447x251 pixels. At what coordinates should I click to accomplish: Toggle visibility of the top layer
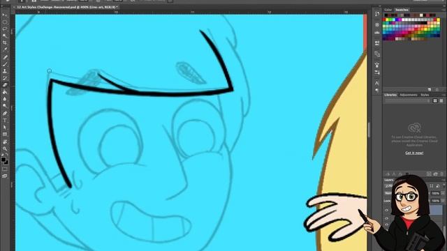[386, 211]
